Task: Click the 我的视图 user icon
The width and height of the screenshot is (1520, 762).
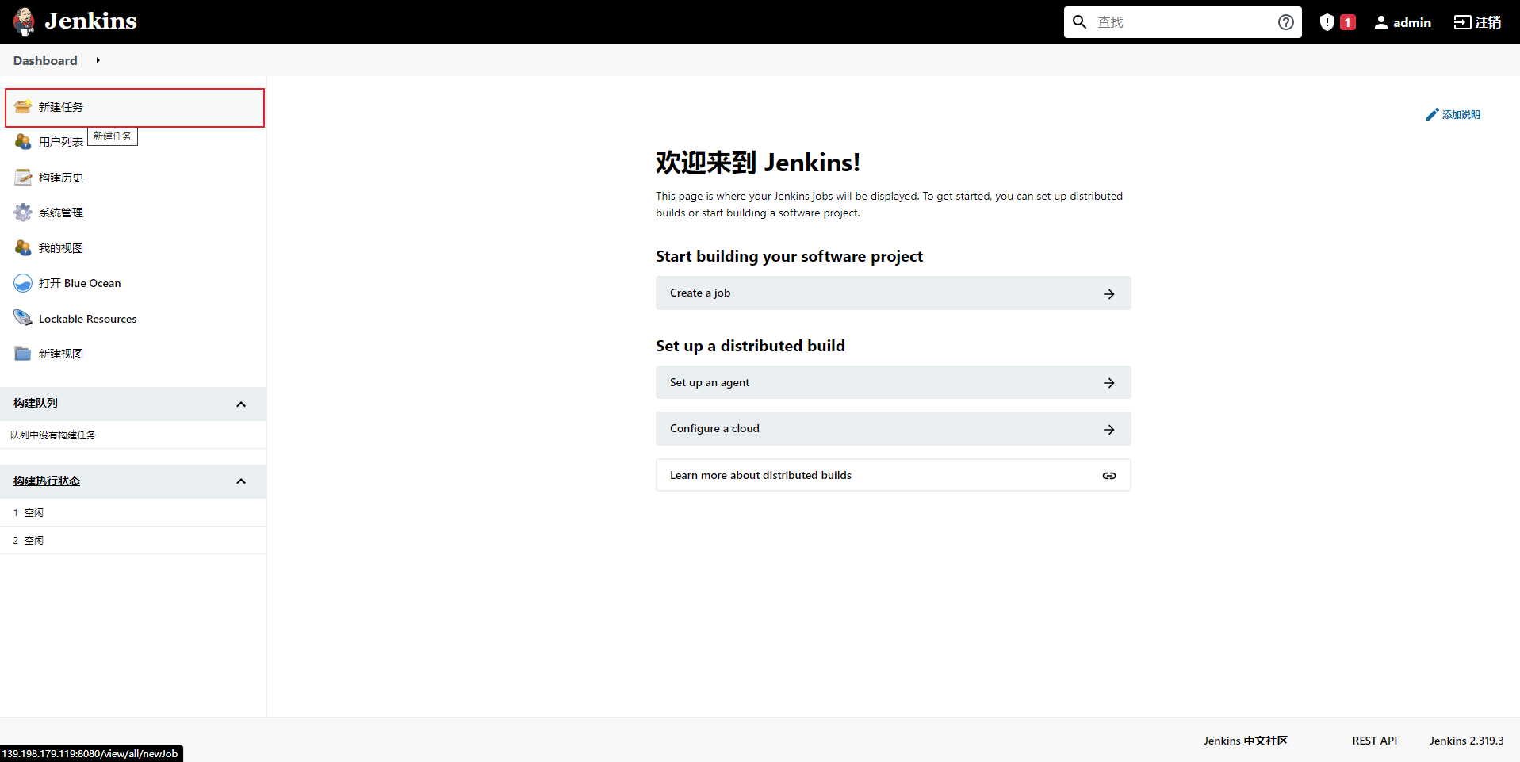Action: (x=23, y=248)
